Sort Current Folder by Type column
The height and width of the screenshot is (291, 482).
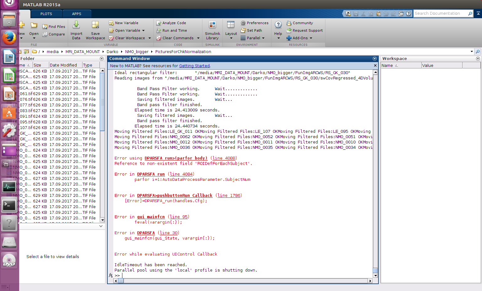click(x=91, y=65)
